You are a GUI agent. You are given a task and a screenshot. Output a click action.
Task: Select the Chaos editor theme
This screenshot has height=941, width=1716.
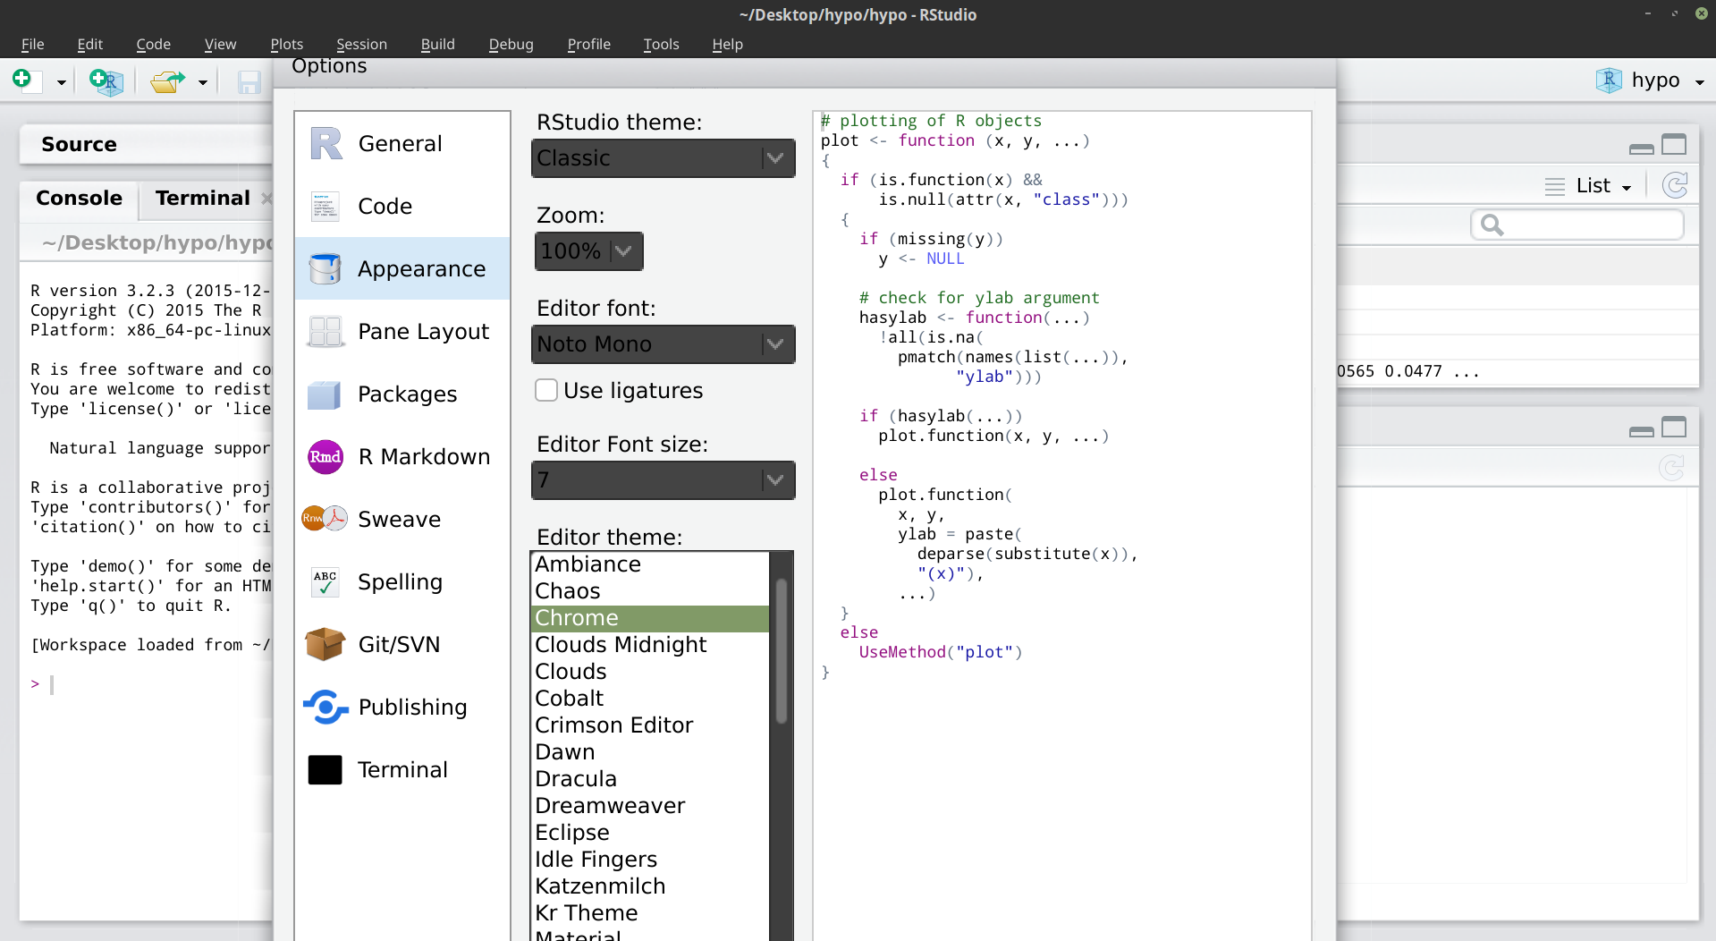pos(650,591)
